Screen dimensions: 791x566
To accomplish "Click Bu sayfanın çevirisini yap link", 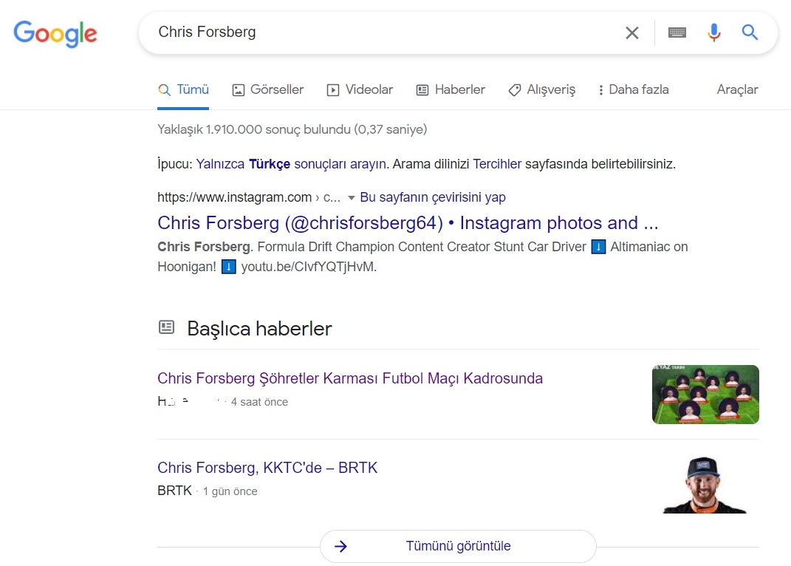I will (432, 197).
